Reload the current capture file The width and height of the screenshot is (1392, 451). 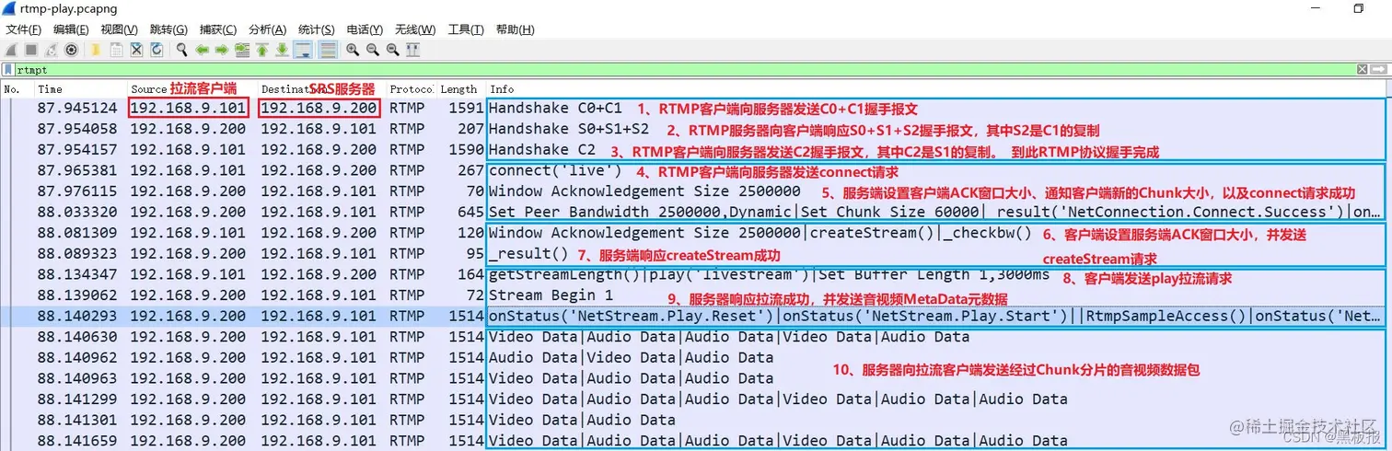pos(157,50)
